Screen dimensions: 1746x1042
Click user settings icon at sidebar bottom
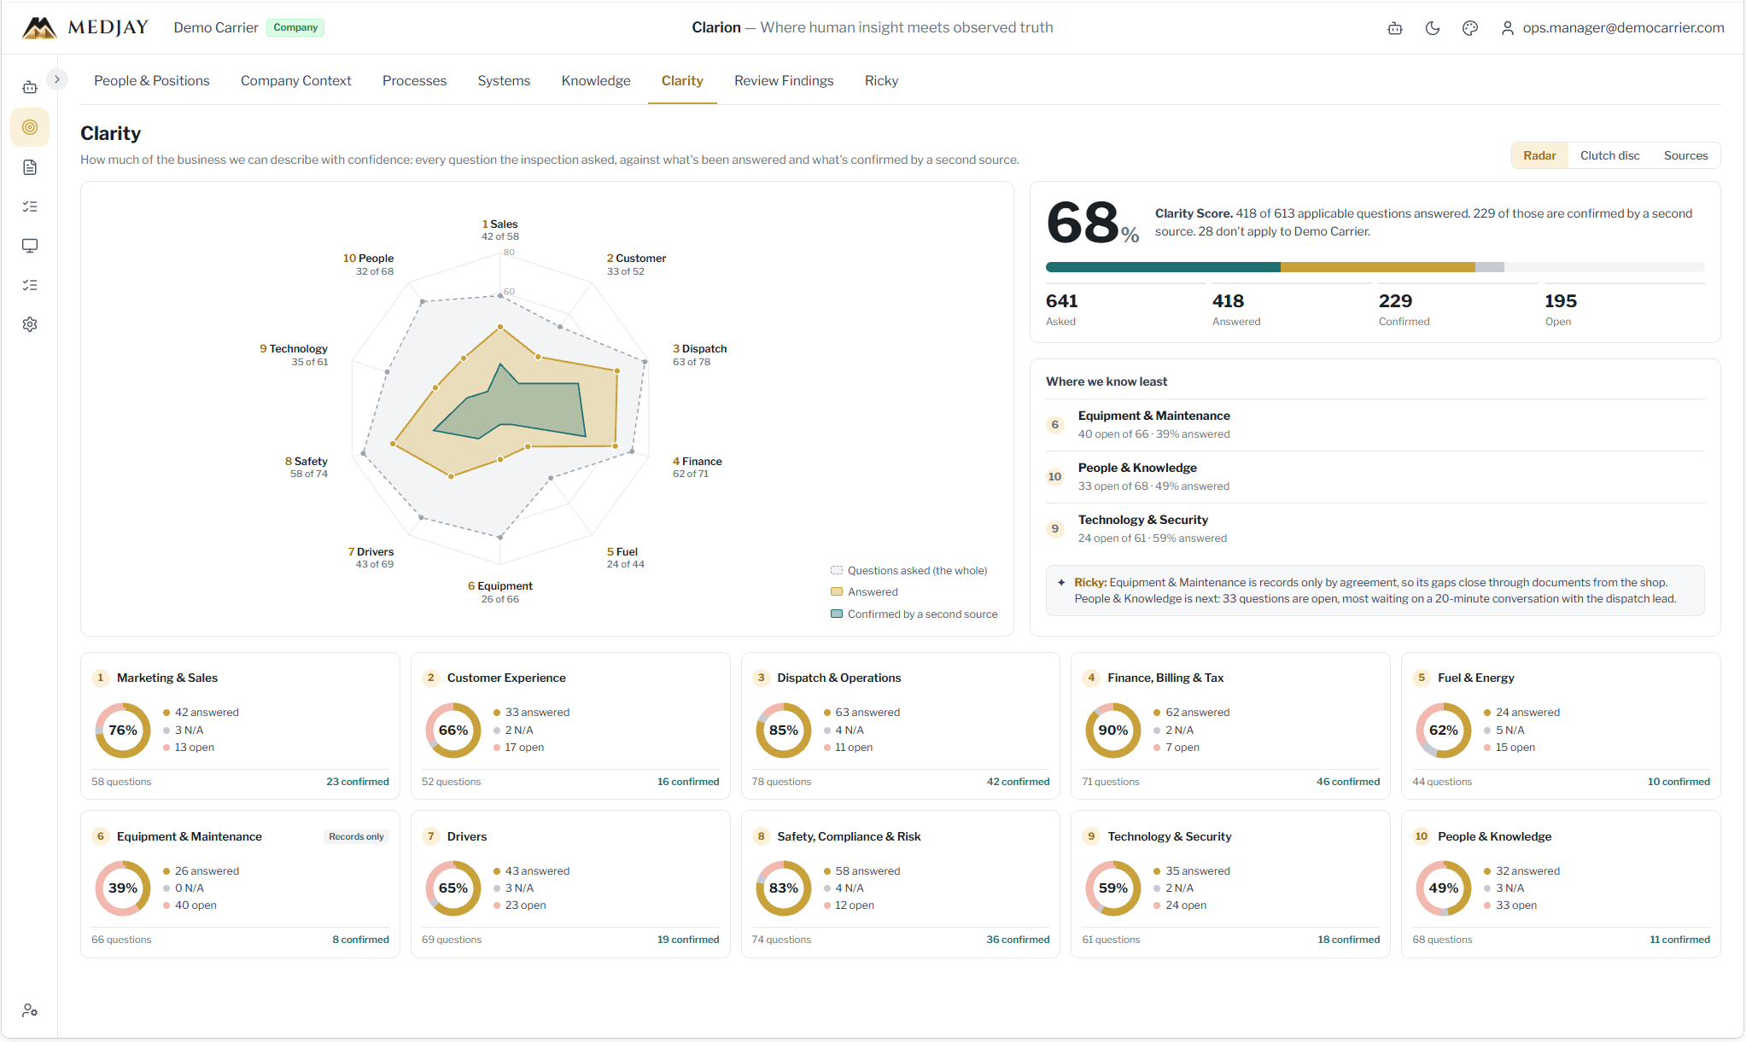(30, 1010)
